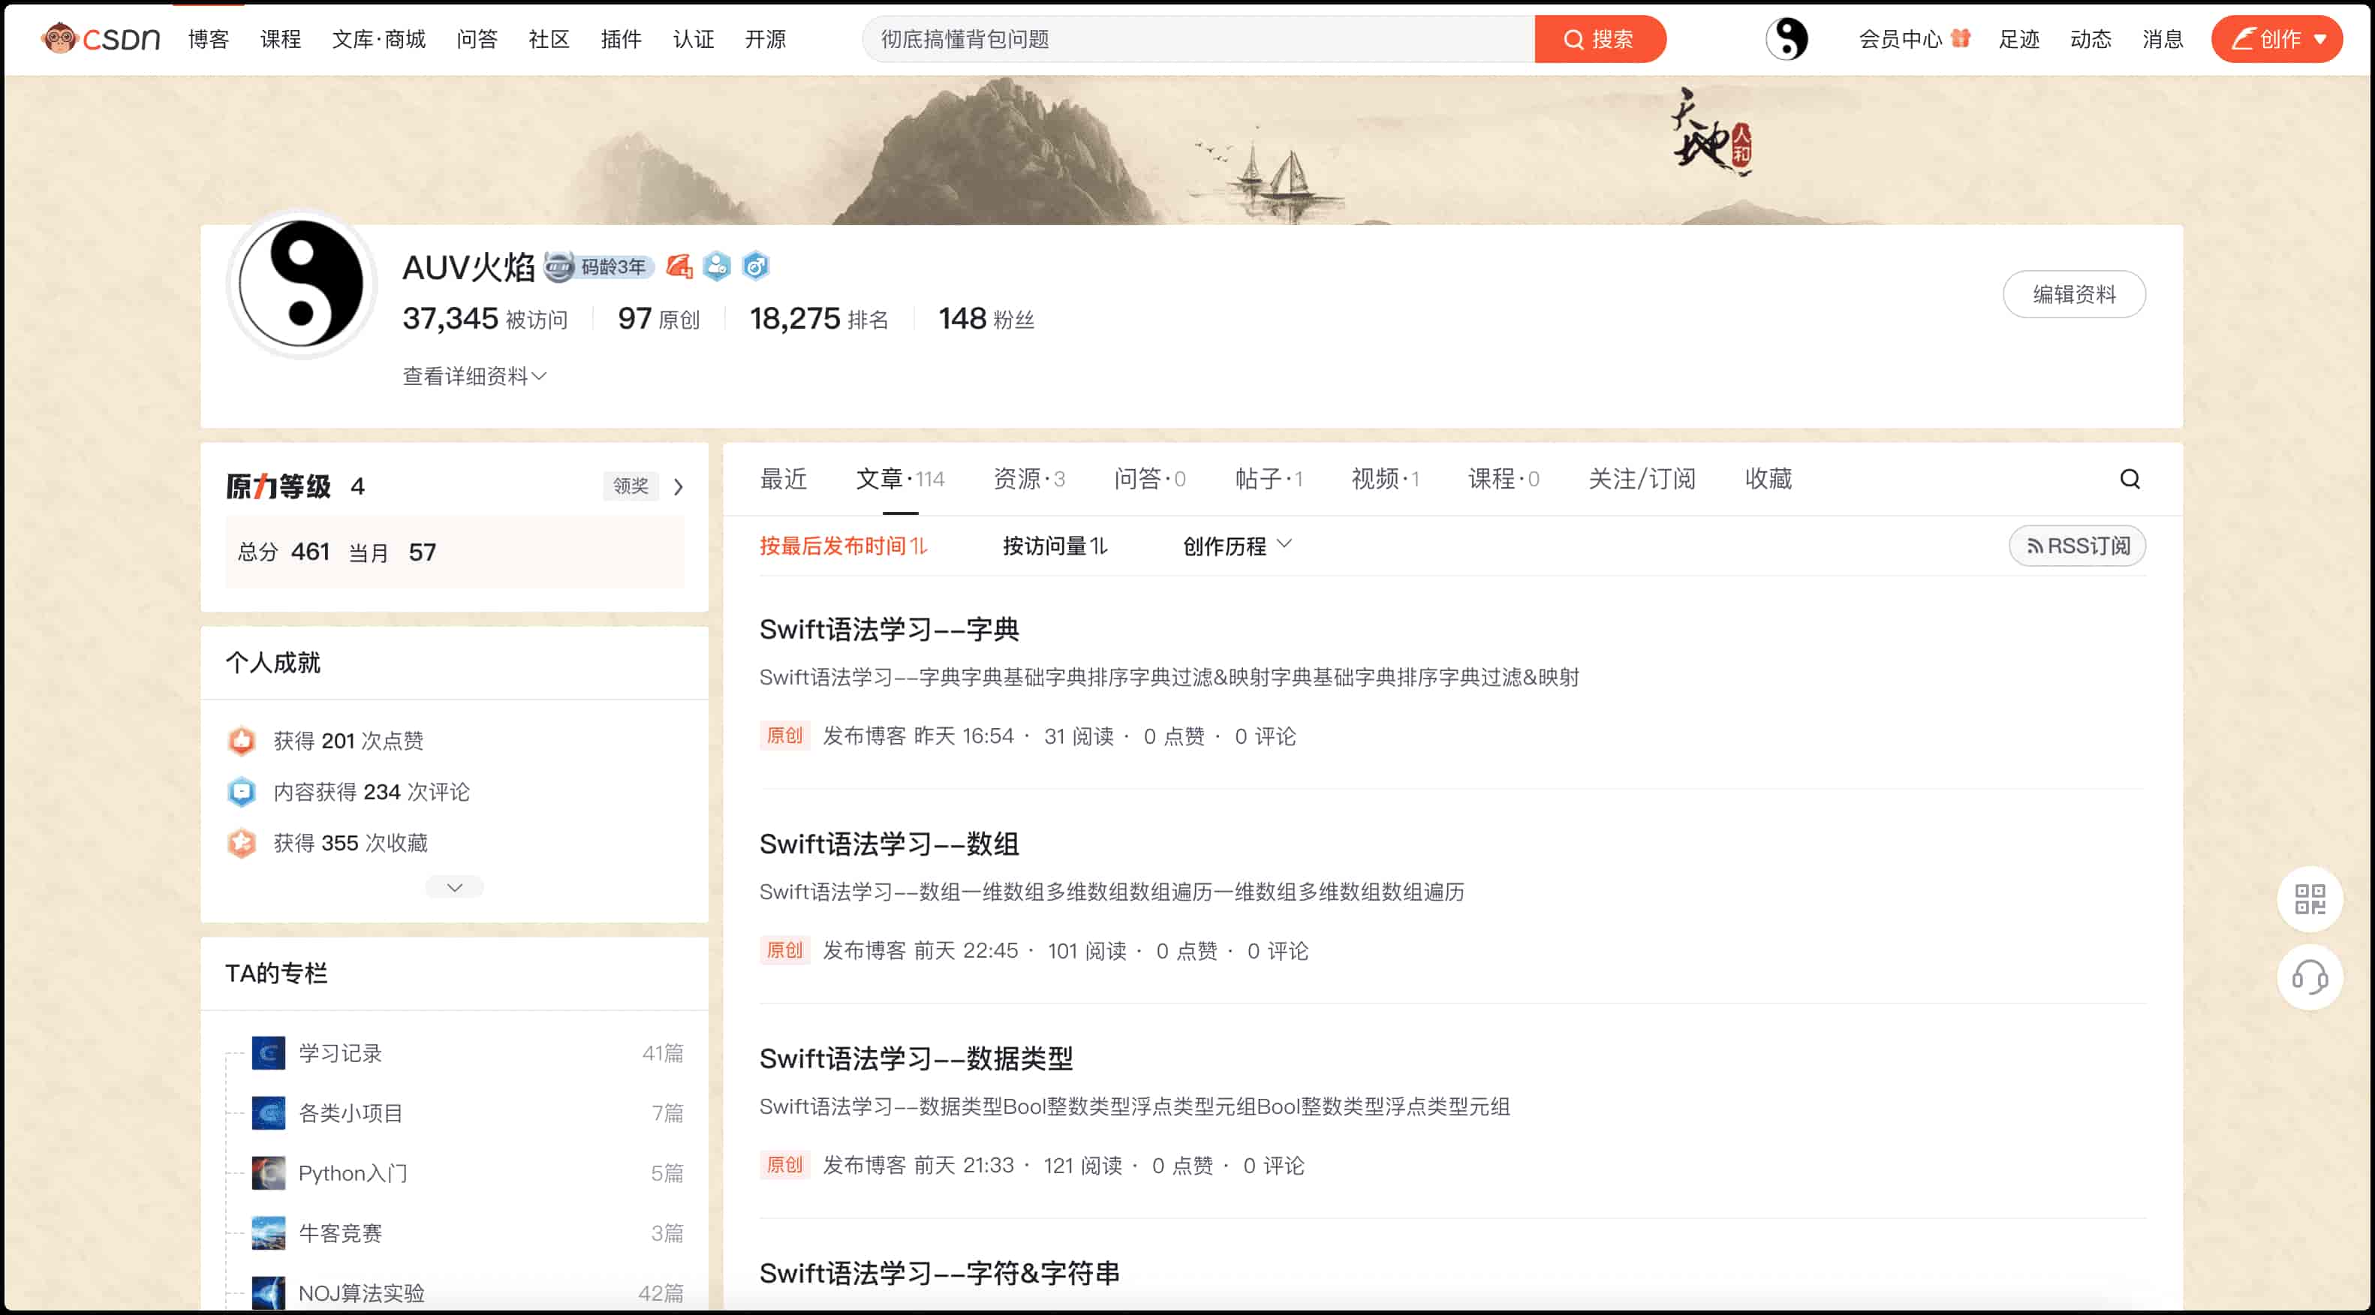
Task: Open 消息 link in the header
Action: pos(2163,39)
